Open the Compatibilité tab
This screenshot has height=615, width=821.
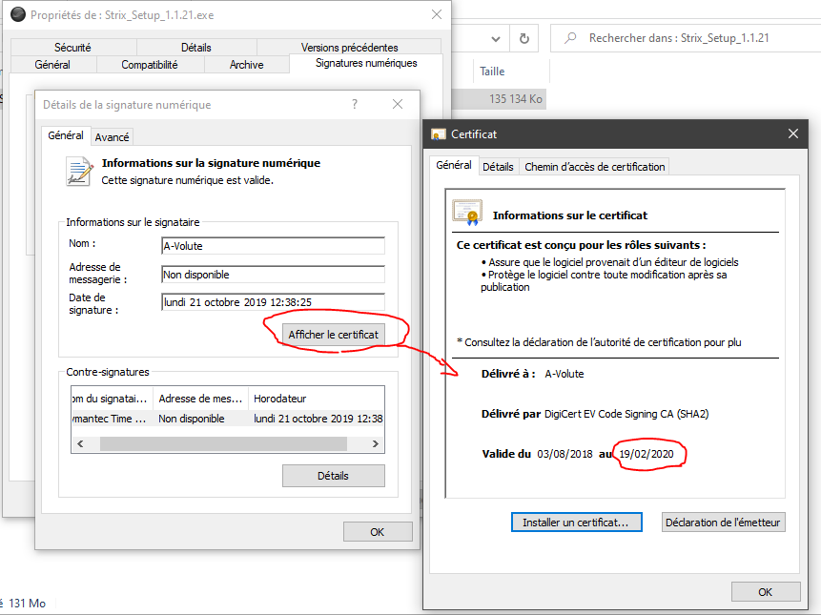pyautogui.click(x=149, y=65)
